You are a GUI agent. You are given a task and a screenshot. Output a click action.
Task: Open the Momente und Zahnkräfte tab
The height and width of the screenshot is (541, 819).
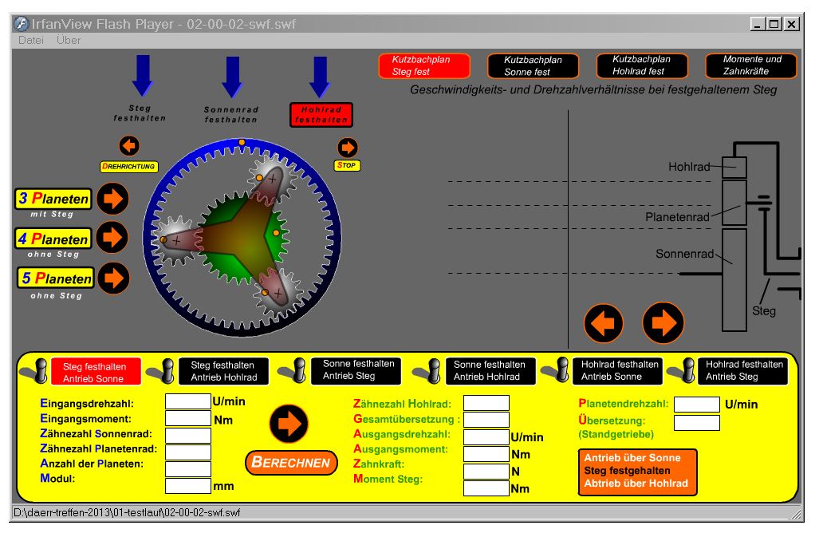pos(751,65)
